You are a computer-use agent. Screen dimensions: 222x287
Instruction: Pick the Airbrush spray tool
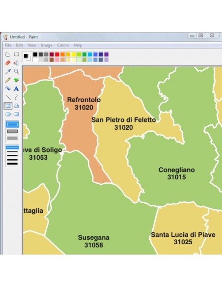[x=8, y=88]
